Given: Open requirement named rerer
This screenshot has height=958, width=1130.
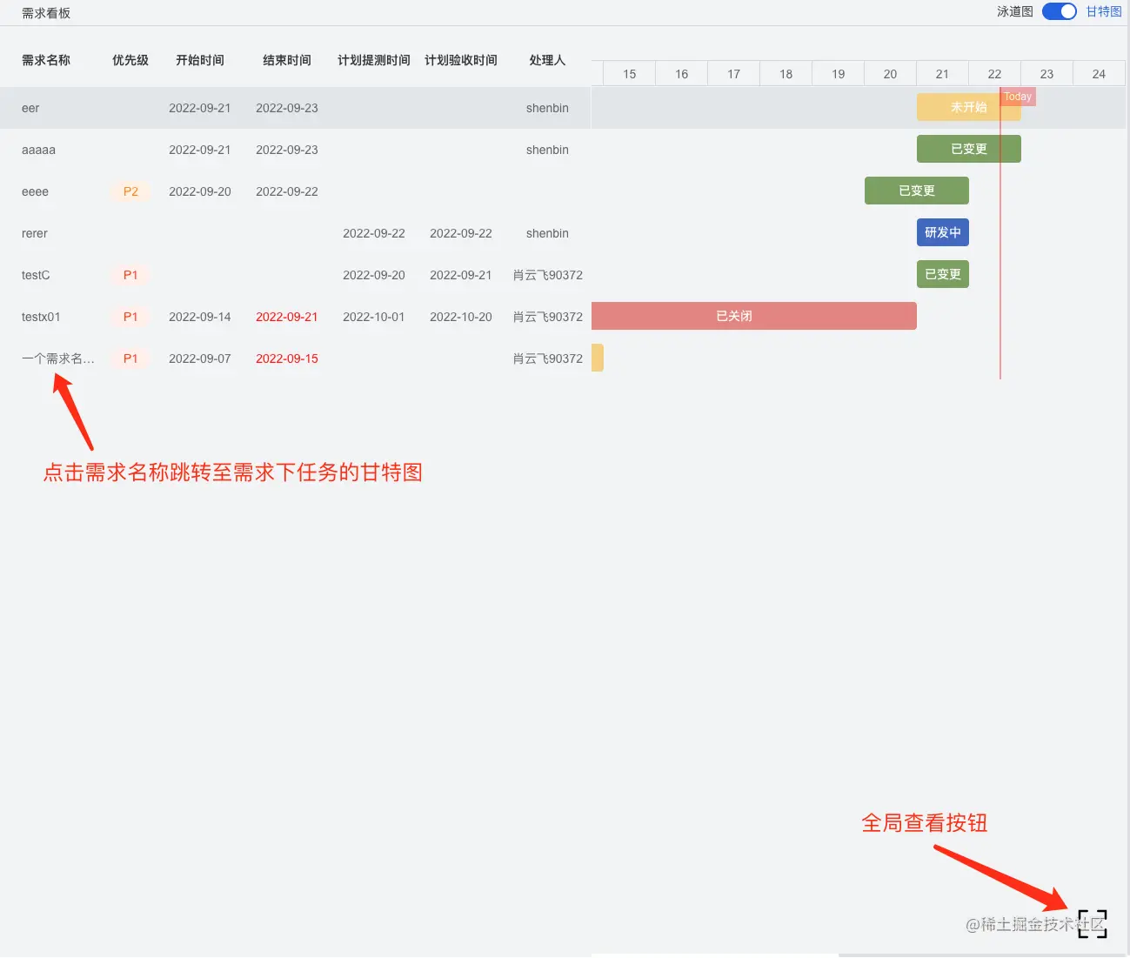Looking at the screenshot, I should (35, 233).
